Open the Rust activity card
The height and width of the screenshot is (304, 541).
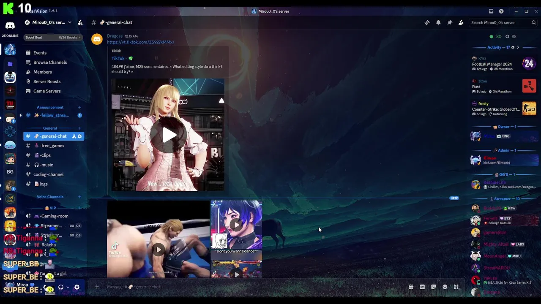point(504,86)
